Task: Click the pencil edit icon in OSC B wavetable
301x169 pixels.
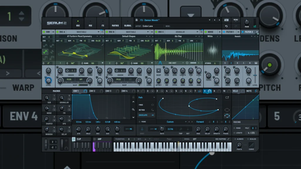Action: [152, 45]
